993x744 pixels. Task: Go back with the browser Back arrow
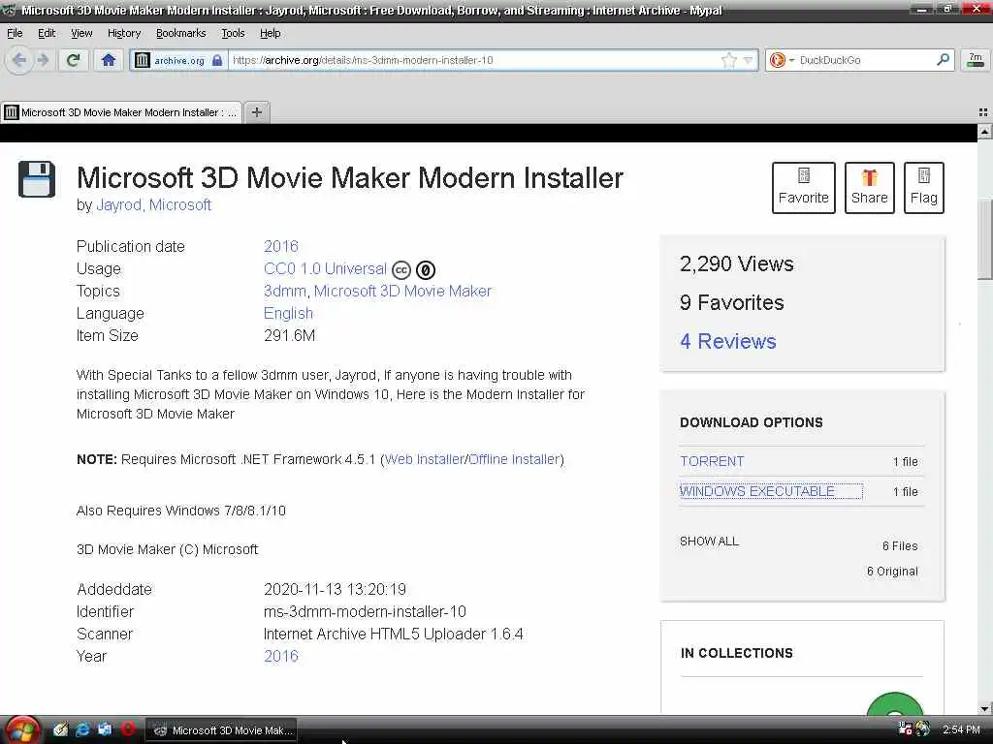19,60
